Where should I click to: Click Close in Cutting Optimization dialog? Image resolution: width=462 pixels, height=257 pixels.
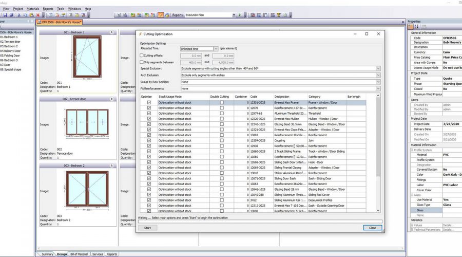click(373, 228)
